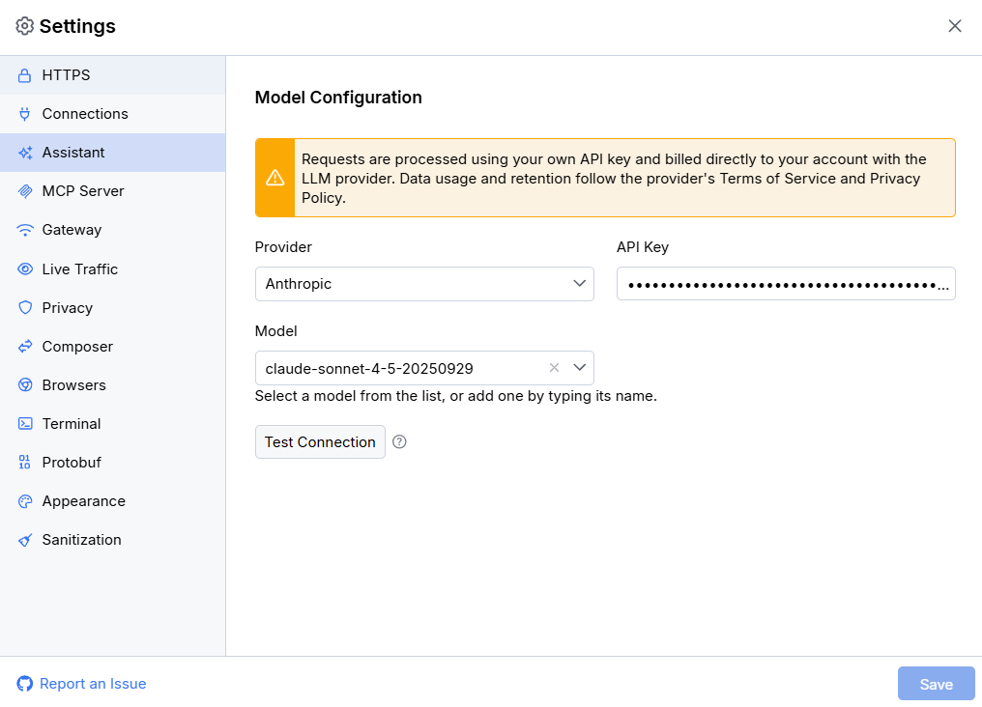Image resolution: width=982 pixels, height=707 pixels.
Task: Select the HTTPS padlock icon in sidebar
Action: (x=24, y=74)
